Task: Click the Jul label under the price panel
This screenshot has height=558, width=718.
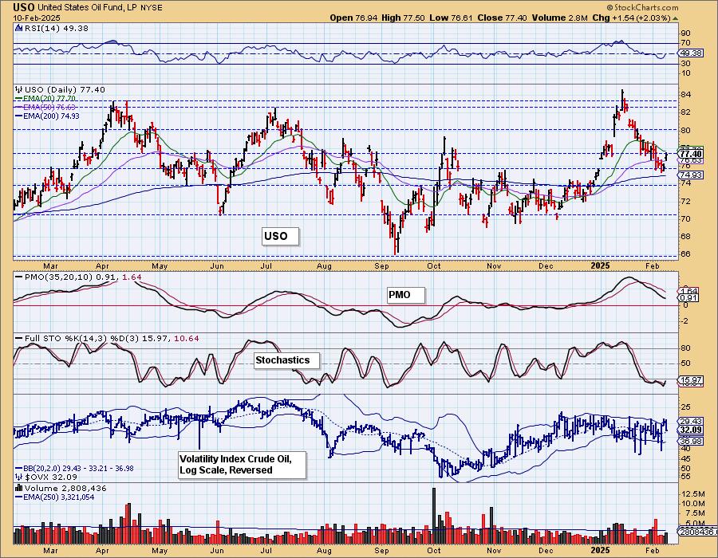Action: coord(266,266)
